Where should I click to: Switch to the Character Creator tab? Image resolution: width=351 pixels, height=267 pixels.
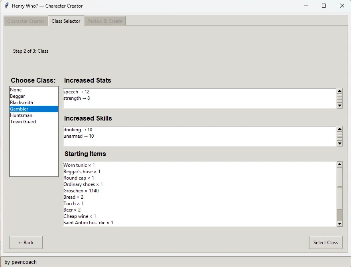coord(26,21)
